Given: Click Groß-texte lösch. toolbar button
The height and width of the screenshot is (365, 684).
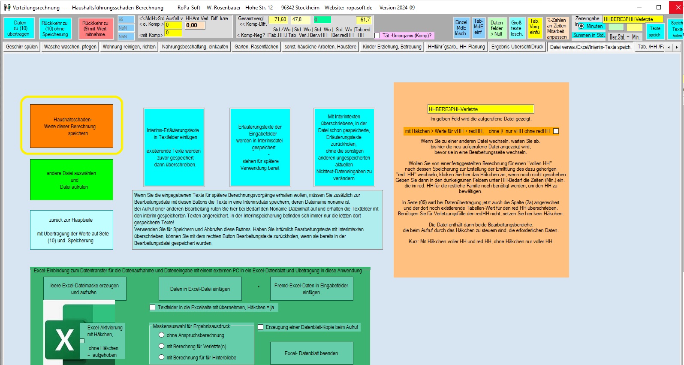Looking at the screenshot, I should (x=516, y=28).
